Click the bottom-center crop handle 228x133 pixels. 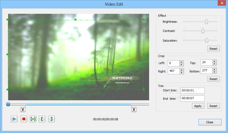(75, 90)
